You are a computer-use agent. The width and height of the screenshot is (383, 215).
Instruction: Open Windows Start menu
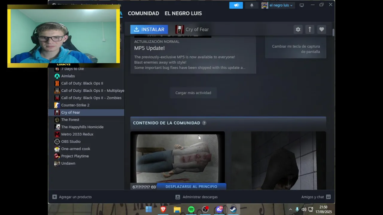(x=149, y=210)
